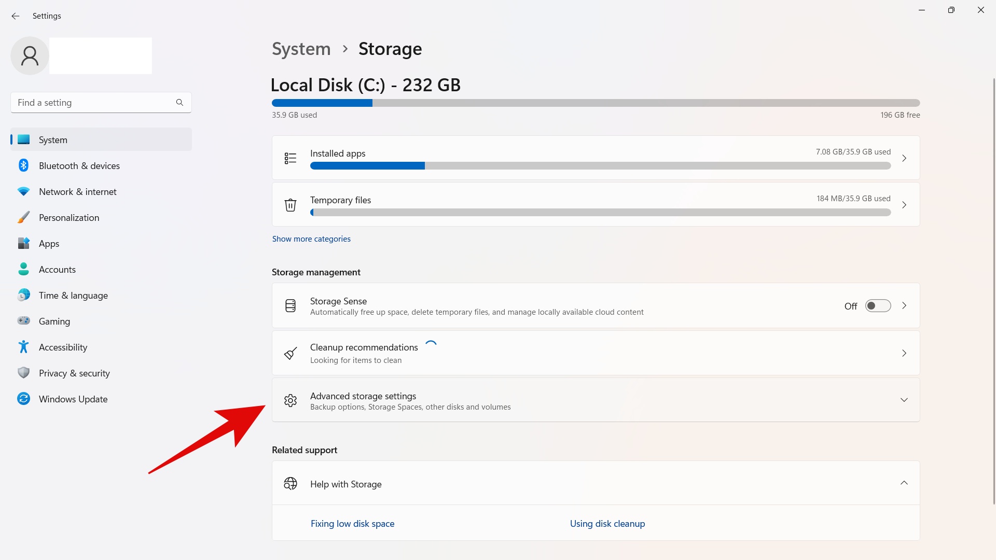
Task: Click the Advanced storage settings gear icon
Action: (x=290, y=400)
